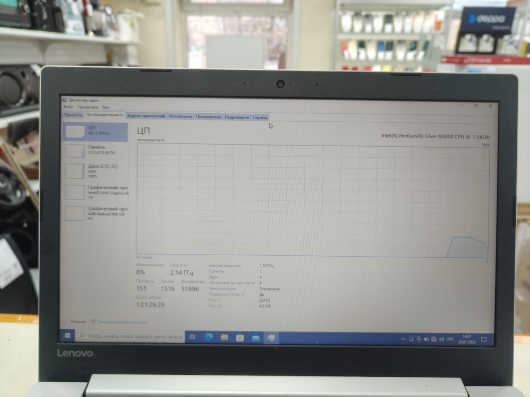Open Microsoft Edge from the taskbar

[208, 337]
